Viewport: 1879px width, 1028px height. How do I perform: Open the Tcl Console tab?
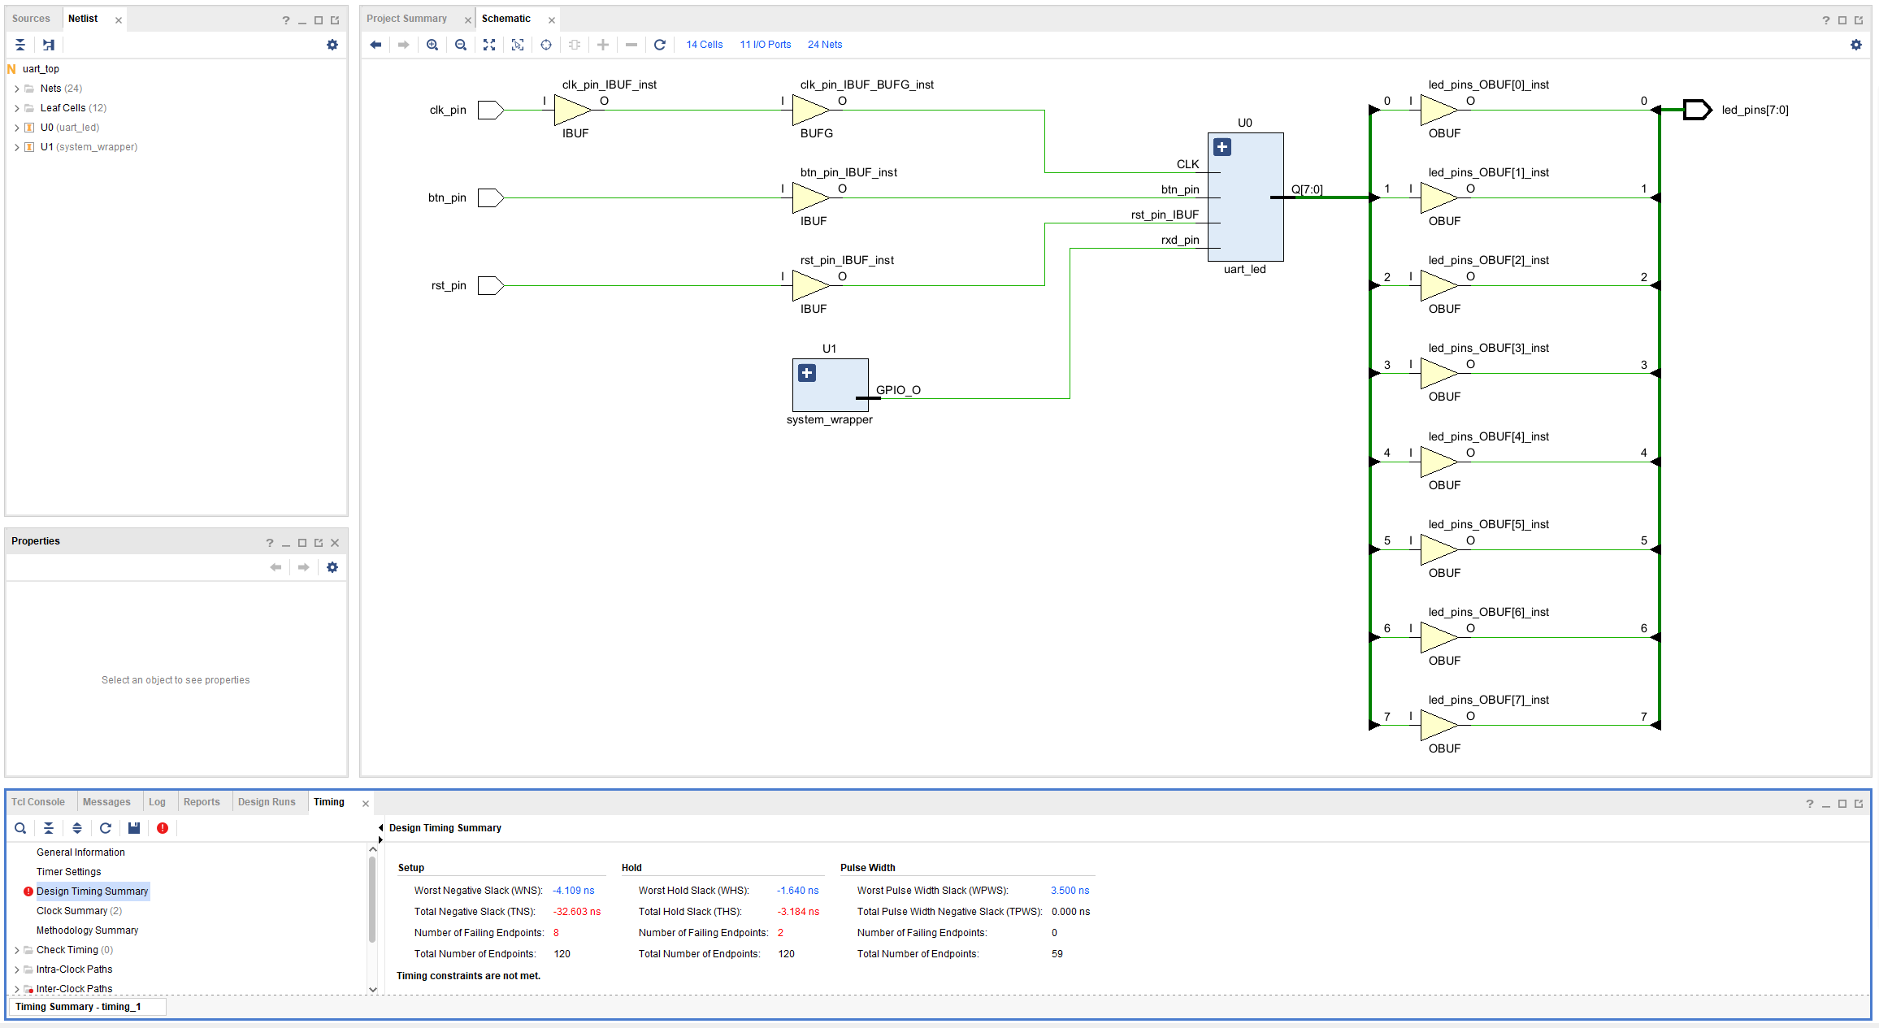tap(38, 802)
